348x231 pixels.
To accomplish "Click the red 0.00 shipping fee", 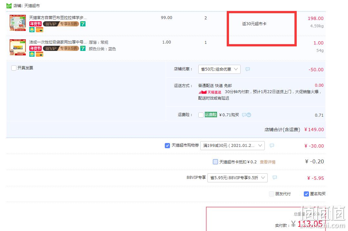I will 319,85.
